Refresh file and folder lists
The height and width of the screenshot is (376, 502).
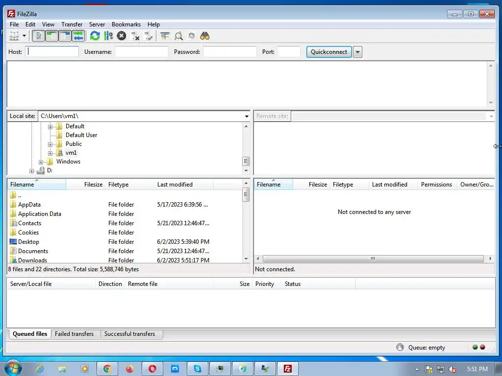pyautogui.click(x=95, y=36)
